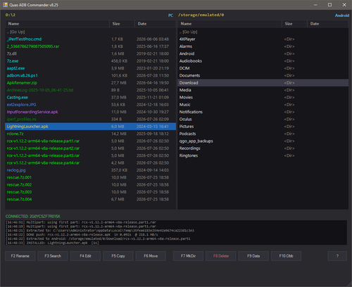Choose the F4 Edit button
Screen dimensions: 352x287
click(85, 256)
